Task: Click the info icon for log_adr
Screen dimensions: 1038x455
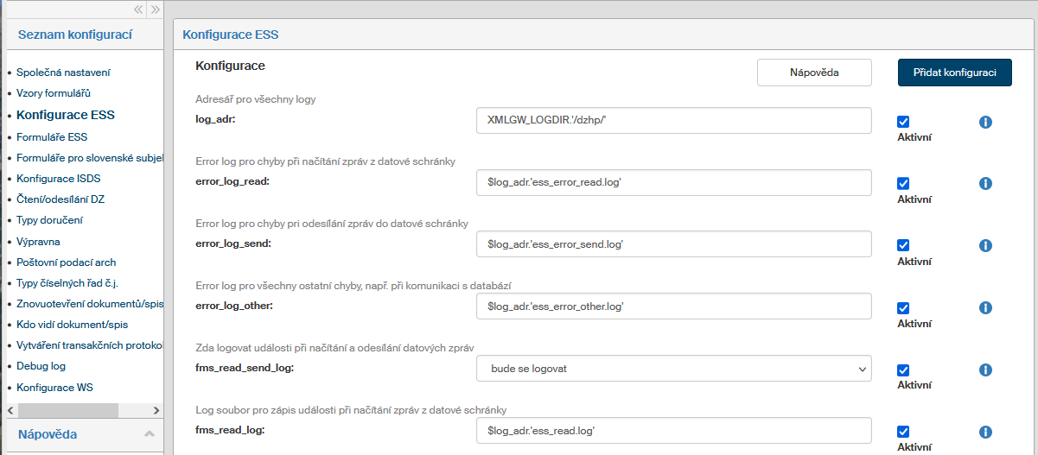Action: click(985, 122)
